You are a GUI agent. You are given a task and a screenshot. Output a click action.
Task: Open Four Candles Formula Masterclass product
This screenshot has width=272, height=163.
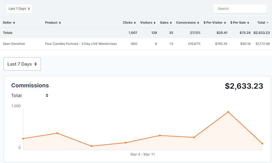(81, 44)
